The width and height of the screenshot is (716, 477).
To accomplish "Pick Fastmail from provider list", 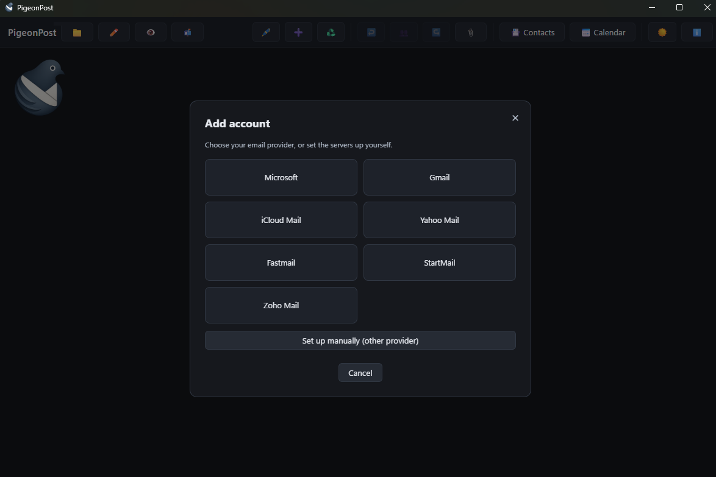I will [281, 263].
